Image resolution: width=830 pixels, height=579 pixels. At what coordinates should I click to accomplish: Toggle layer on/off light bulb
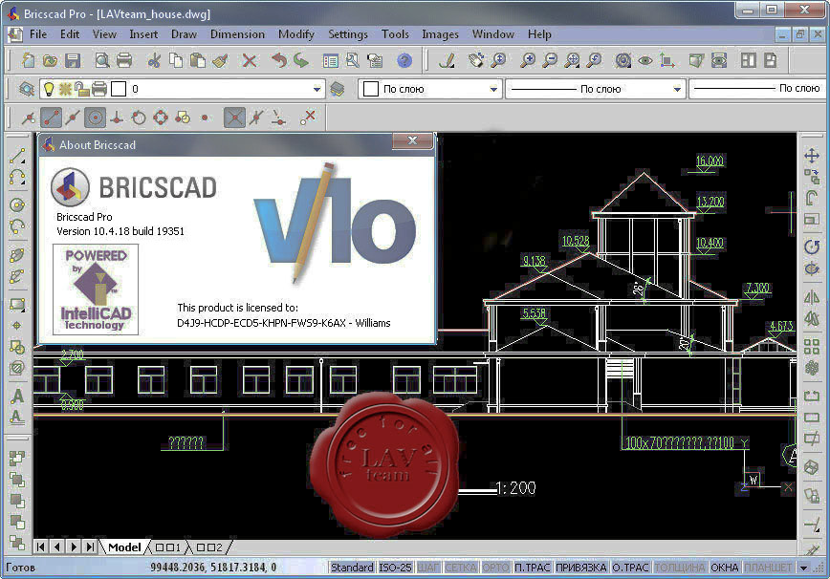coord(49,89)
